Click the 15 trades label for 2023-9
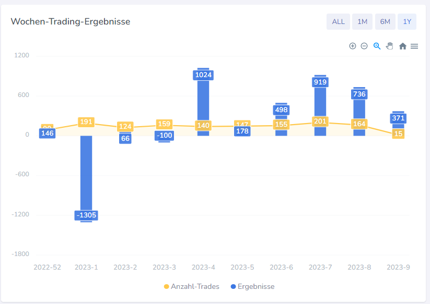 pos(398,134)
